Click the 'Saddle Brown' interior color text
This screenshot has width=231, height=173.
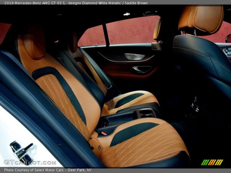[136, 3]
